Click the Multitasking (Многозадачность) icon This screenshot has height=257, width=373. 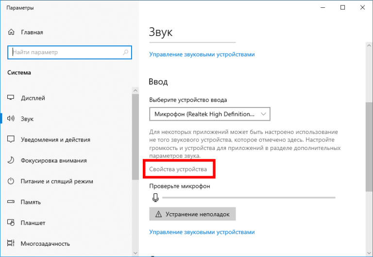(x=11, y=243)
